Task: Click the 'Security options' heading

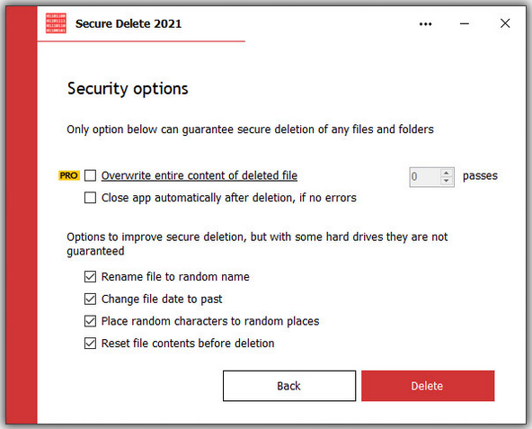Action: (x=128, y=89)
